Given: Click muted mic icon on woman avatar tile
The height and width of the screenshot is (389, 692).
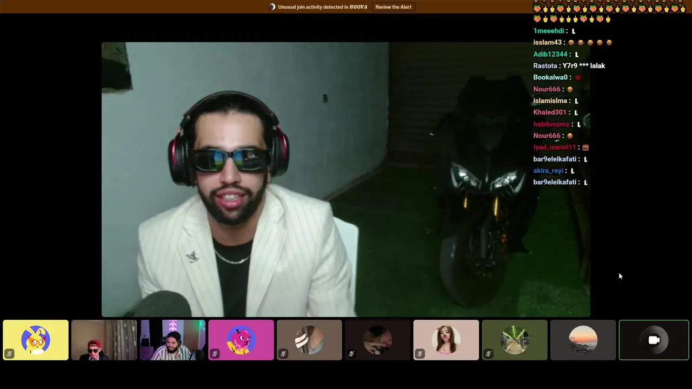Looking at the screenshot, I should click(420, 354).
